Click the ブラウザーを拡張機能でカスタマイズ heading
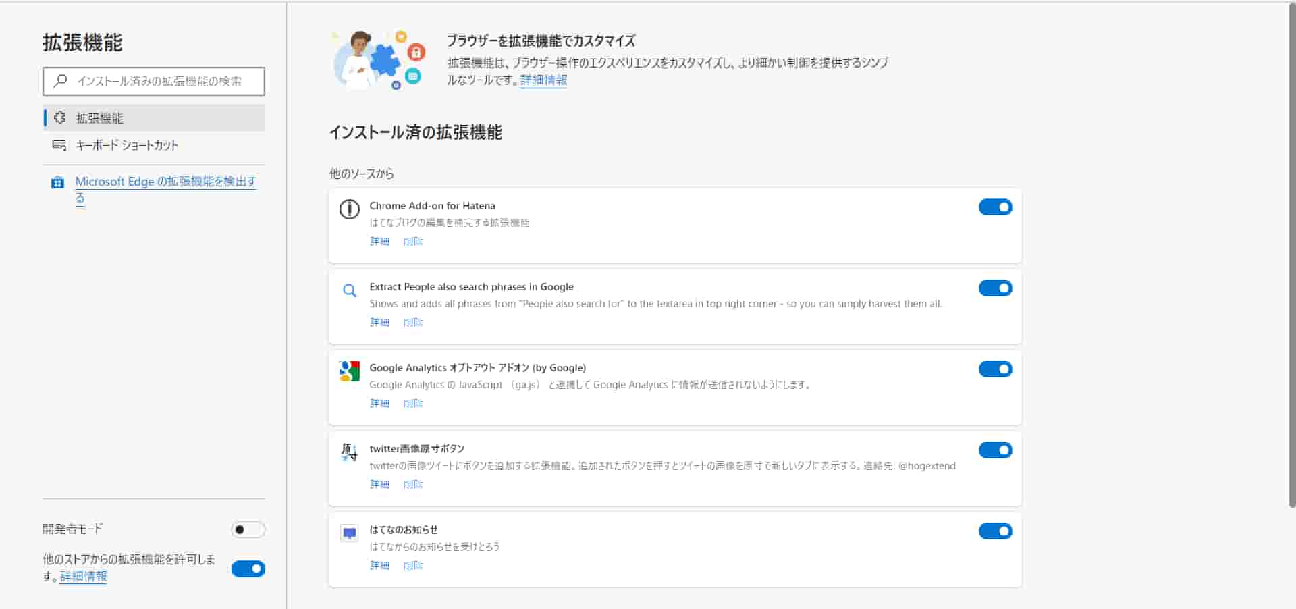 pos(541,41)
